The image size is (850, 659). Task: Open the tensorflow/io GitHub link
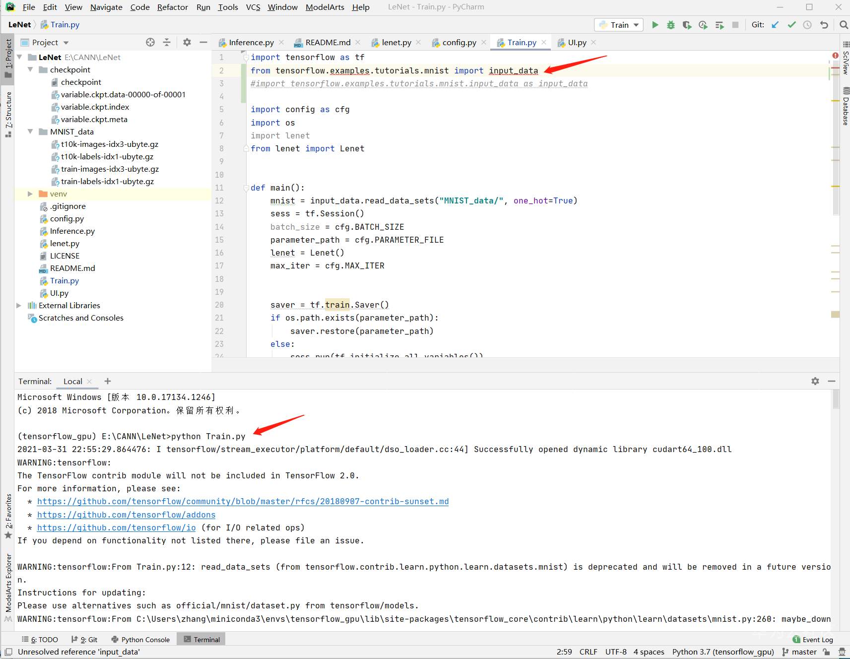pos(117,528)
